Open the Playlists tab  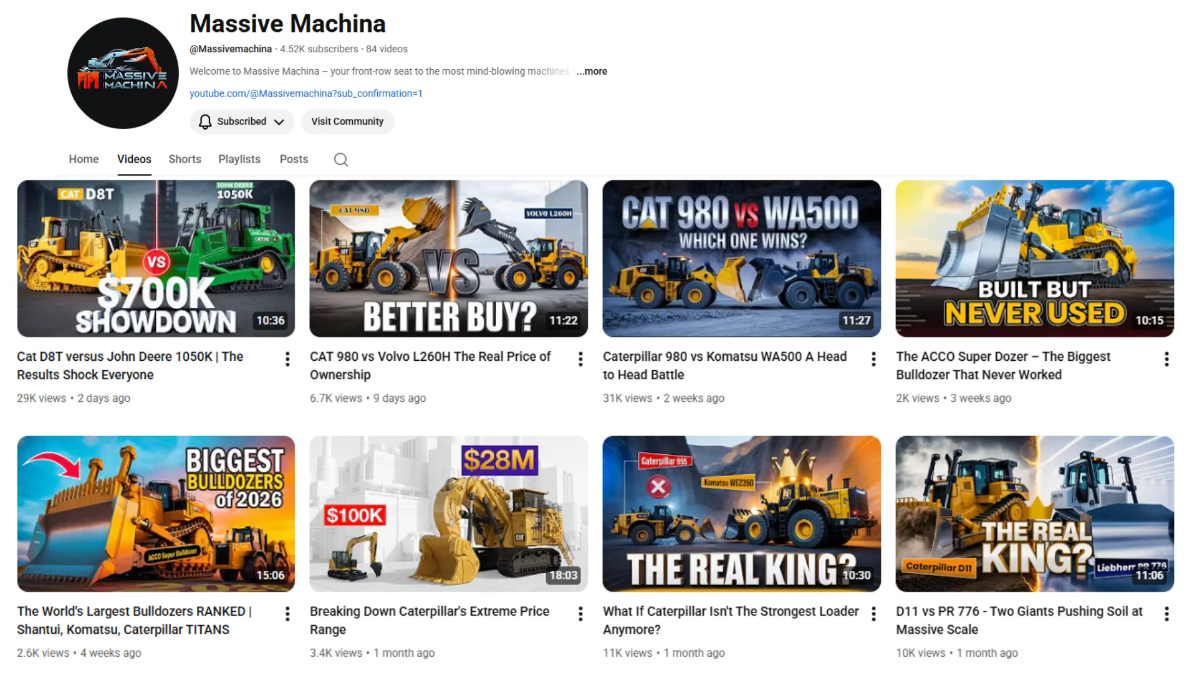click(x=239, y=159)
